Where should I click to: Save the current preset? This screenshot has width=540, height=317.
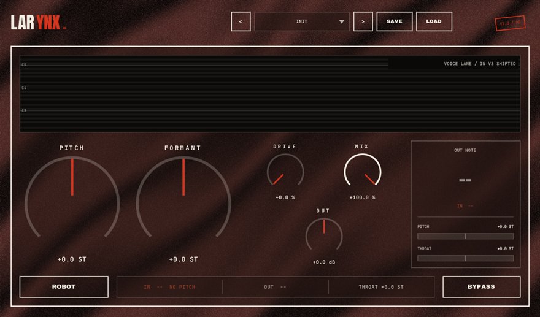coord(395,21)
